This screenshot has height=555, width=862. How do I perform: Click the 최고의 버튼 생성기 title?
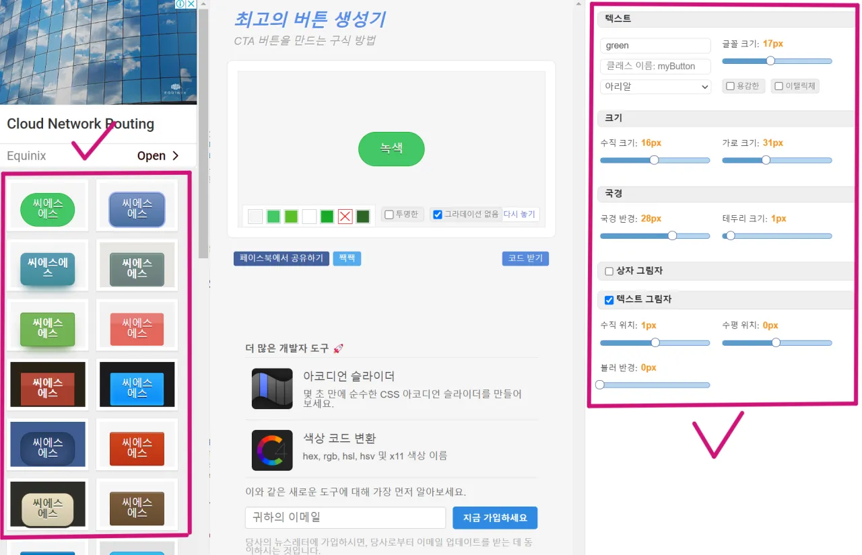coord(309,19)
